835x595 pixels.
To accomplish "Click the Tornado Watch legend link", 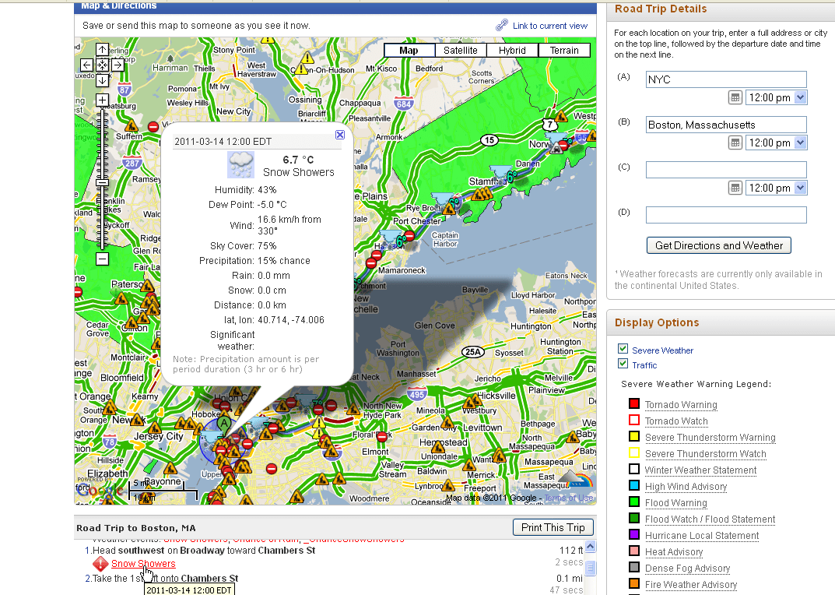I will [x=676, y=421].
